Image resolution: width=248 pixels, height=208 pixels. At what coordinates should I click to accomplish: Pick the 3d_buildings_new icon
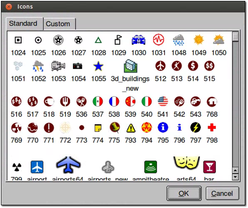coord(130,66)
